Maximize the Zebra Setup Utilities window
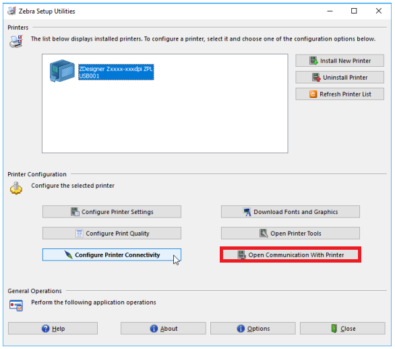This screenshot has width=395, height=349. click(354, 11)
